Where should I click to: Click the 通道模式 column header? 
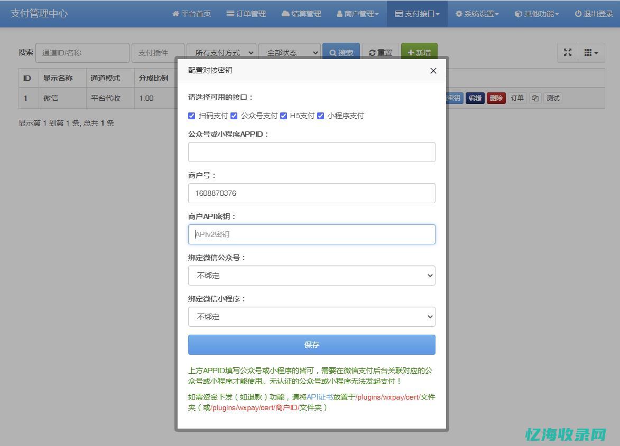click(110, 78)
